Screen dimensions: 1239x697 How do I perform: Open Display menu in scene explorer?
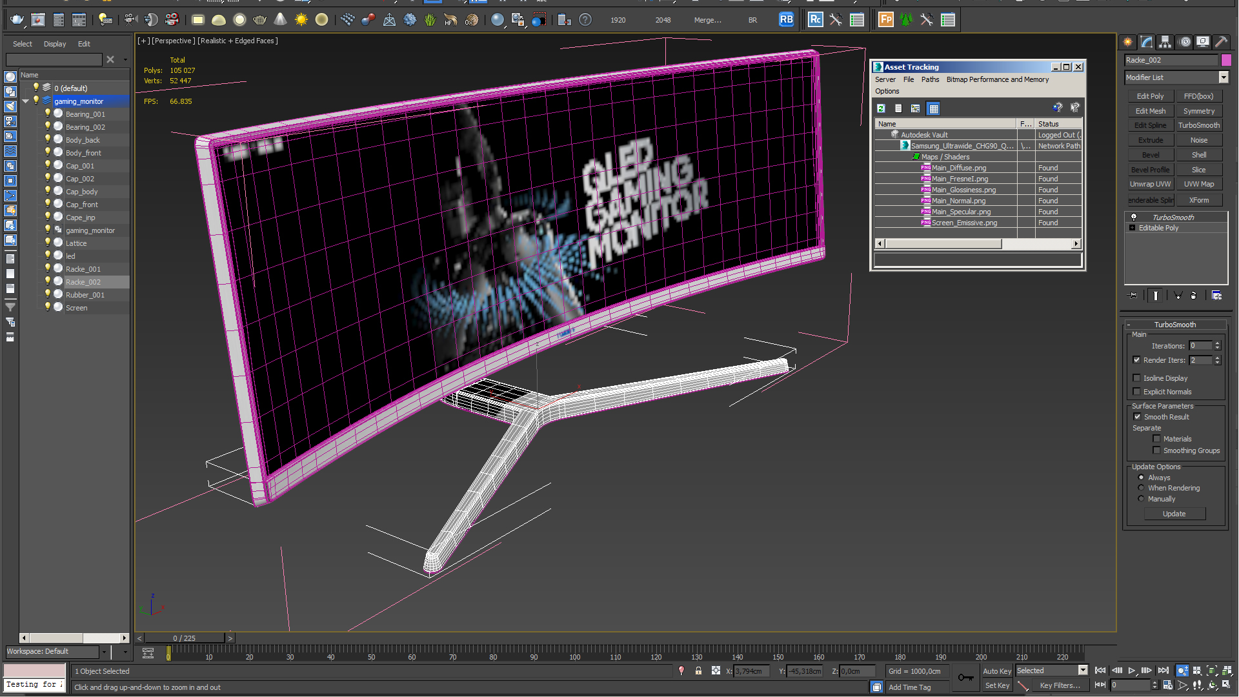55,44
